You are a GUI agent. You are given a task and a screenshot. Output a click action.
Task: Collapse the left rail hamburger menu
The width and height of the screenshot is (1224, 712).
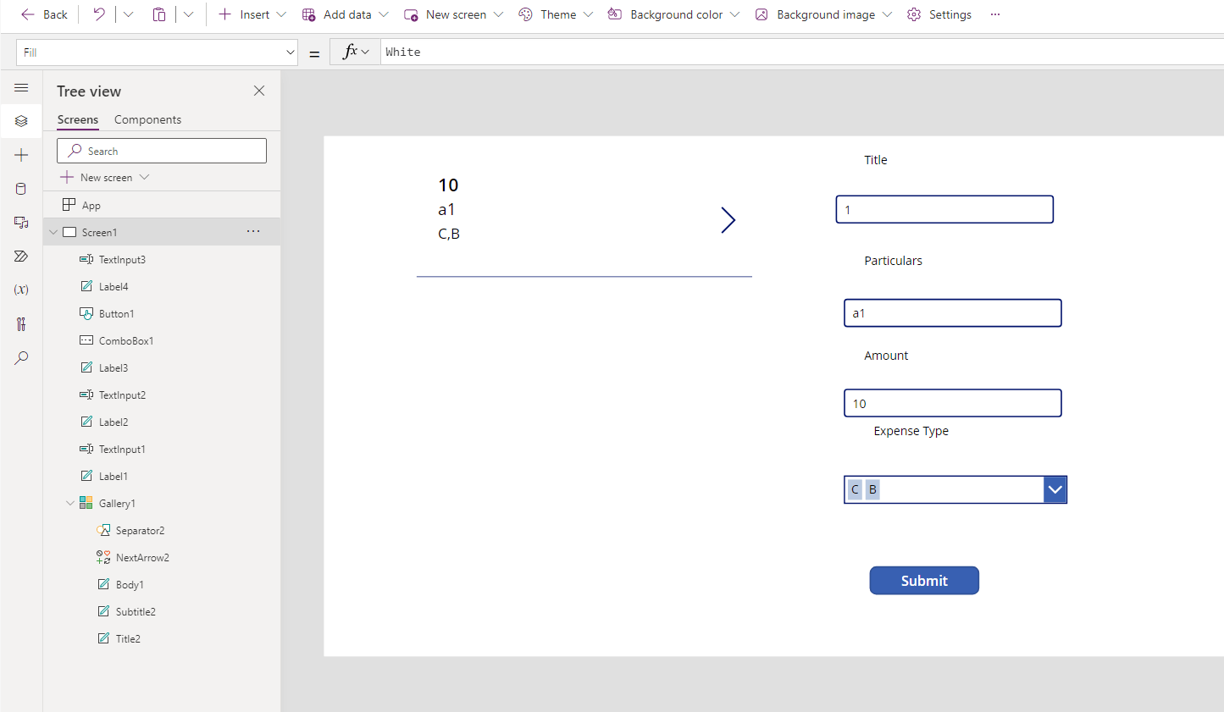click(x=21, y=87)
